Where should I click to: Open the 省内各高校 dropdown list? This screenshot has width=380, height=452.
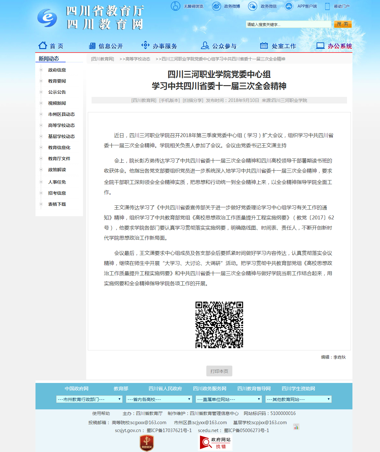(x=159, y=399)
